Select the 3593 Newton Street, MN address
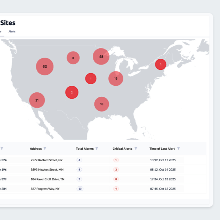The height and width of the screenshot is (220, 220). point(47,170)
